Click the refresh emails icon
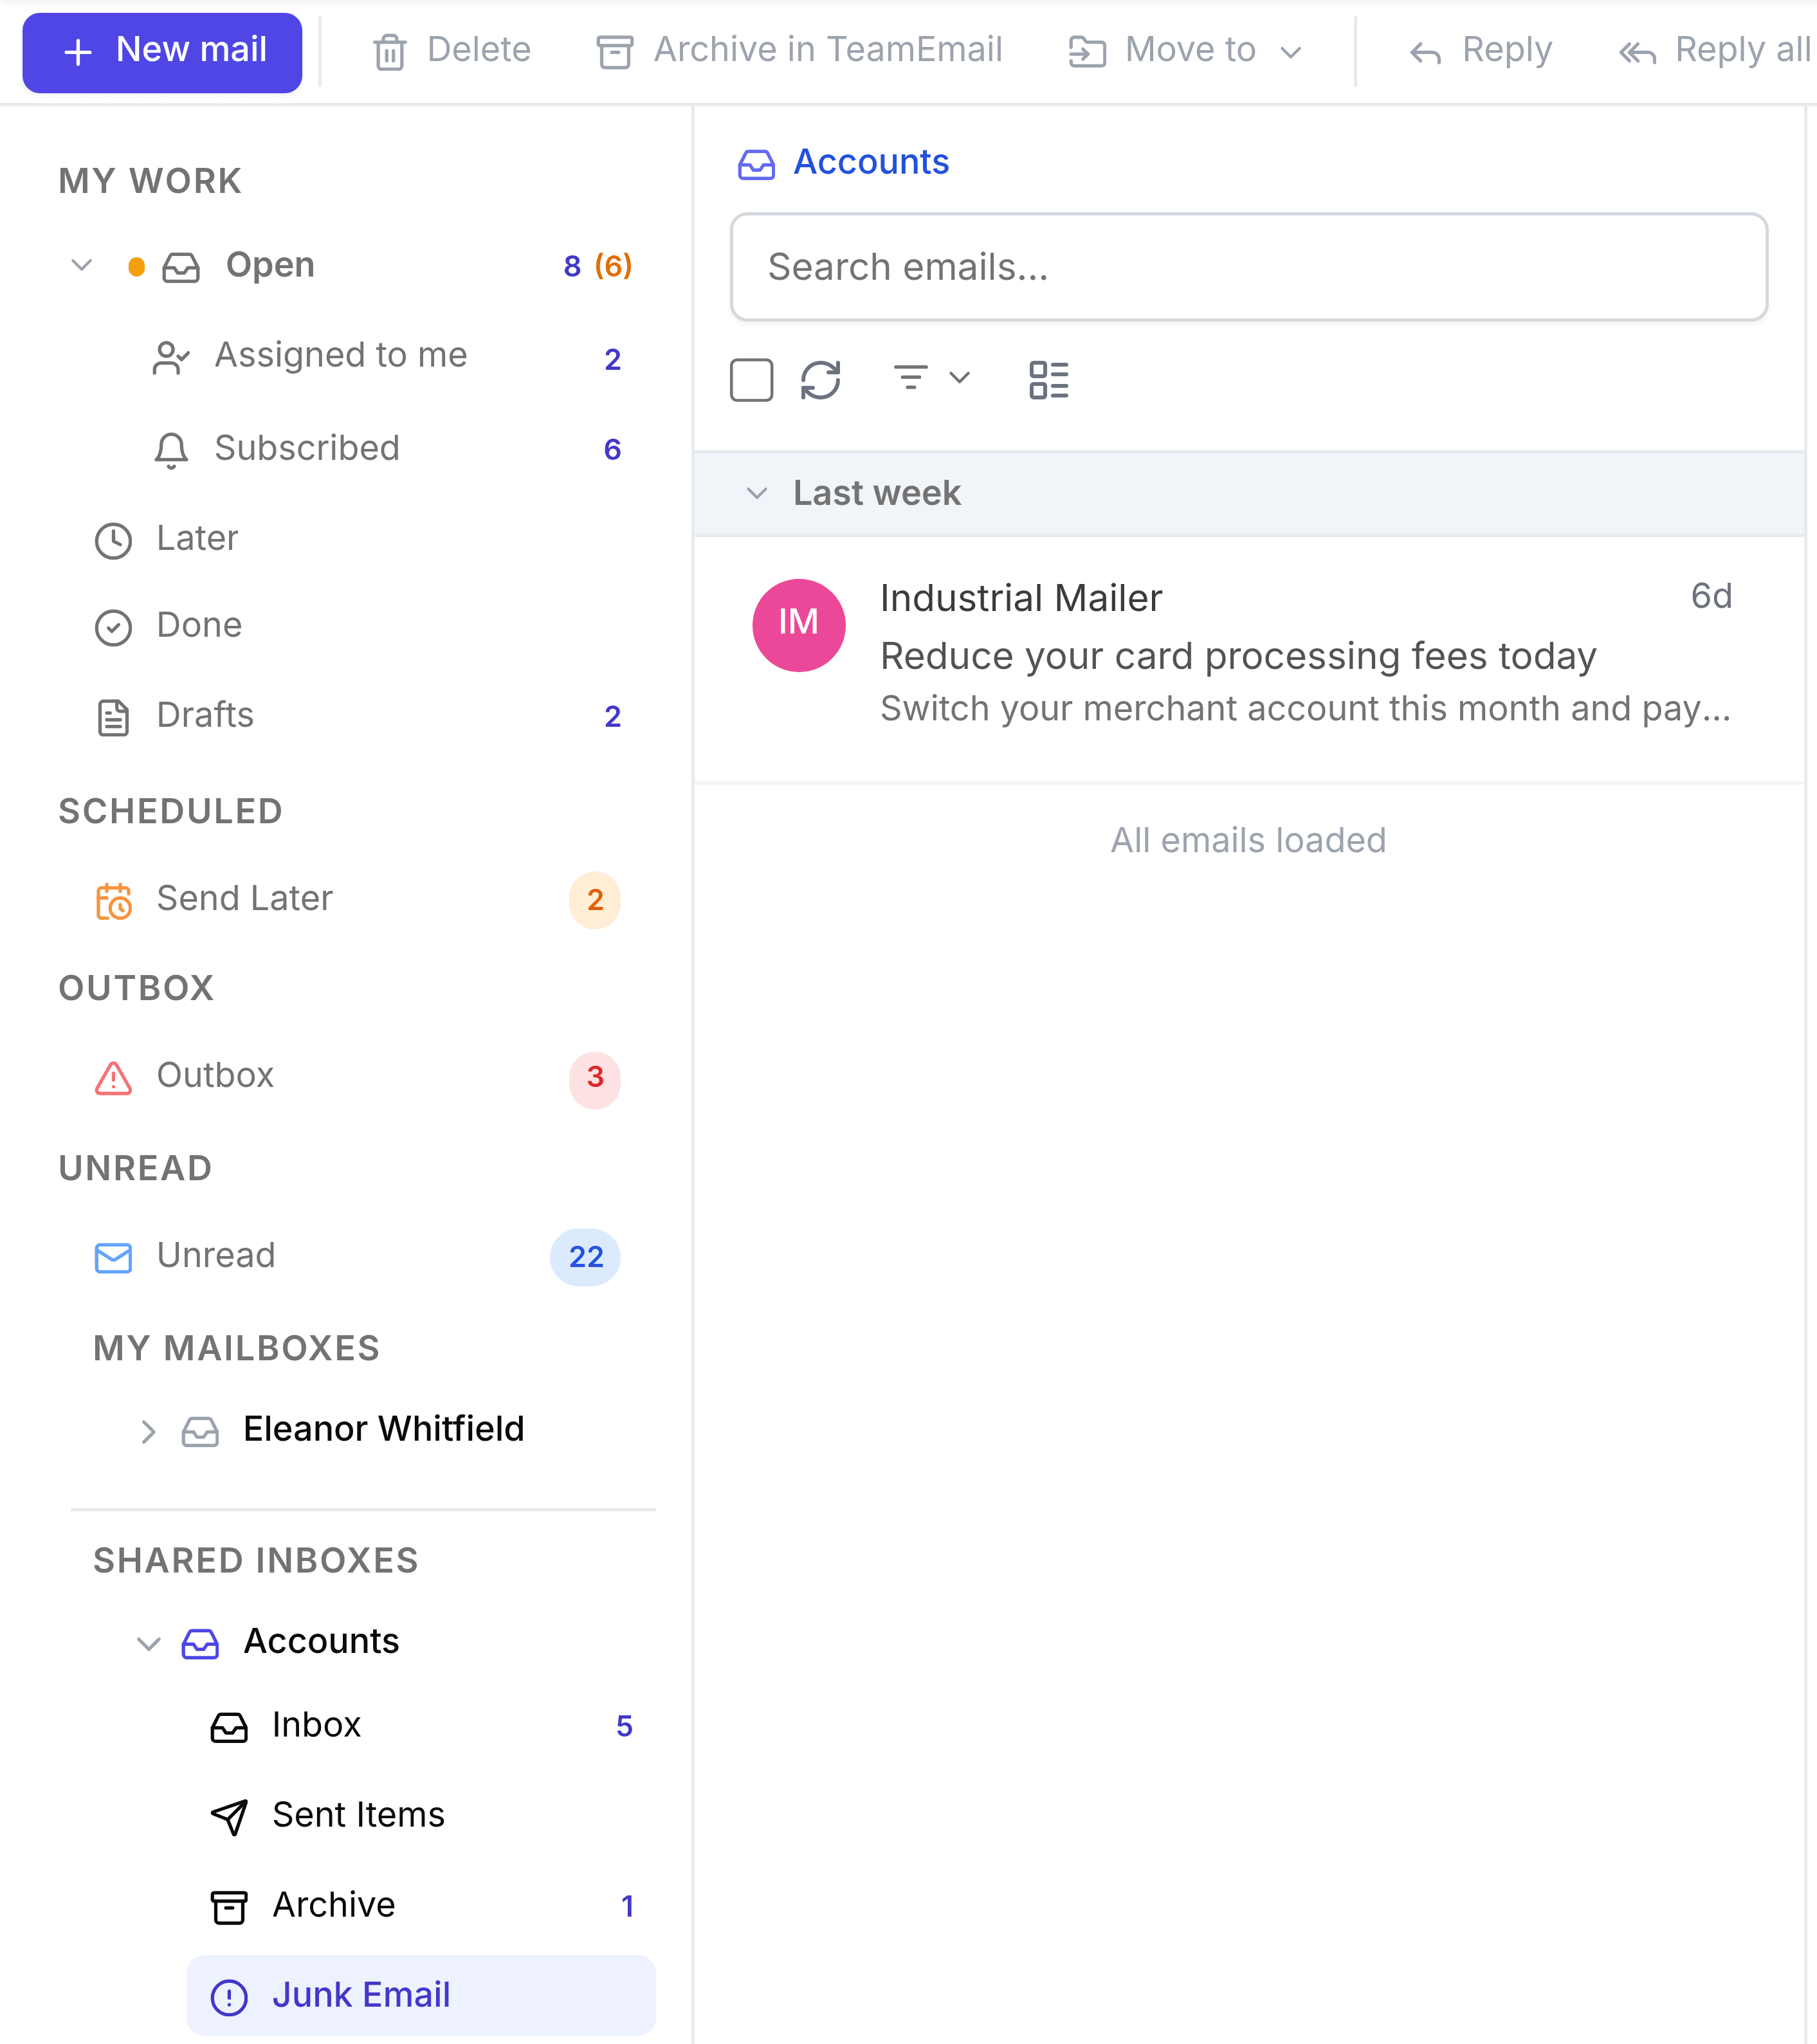This screenshot has height=2044, width=1817. [821, 380]
